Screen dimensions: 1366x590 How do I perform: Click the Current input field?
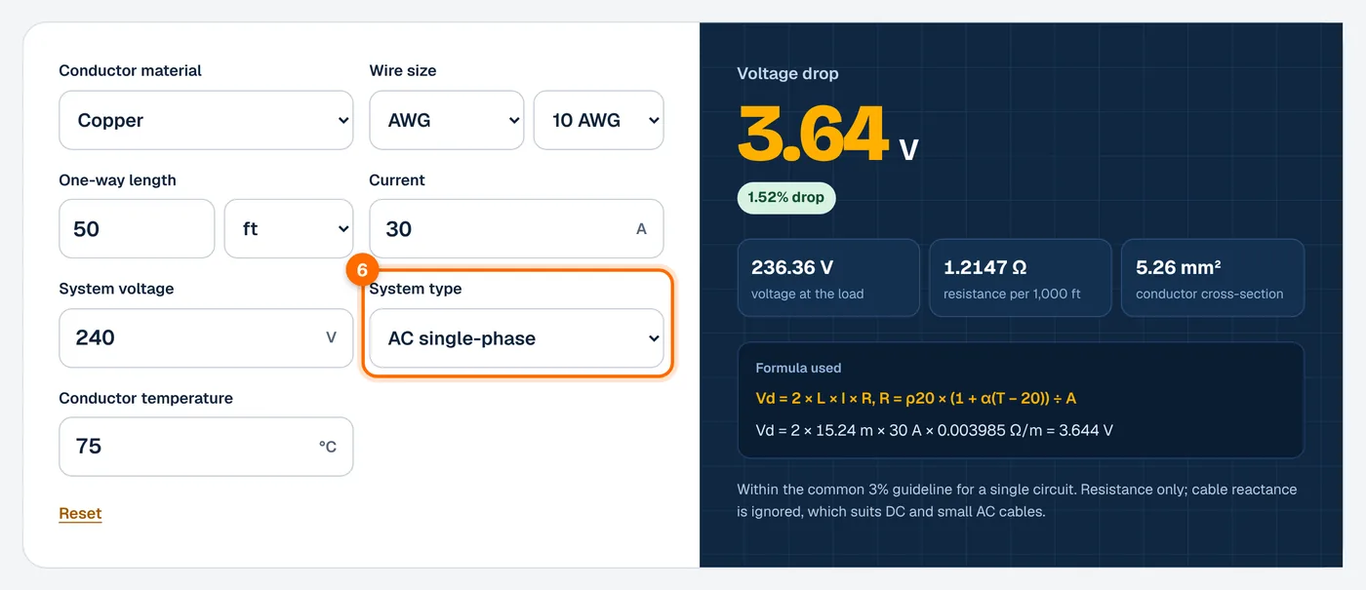point(517,229)
